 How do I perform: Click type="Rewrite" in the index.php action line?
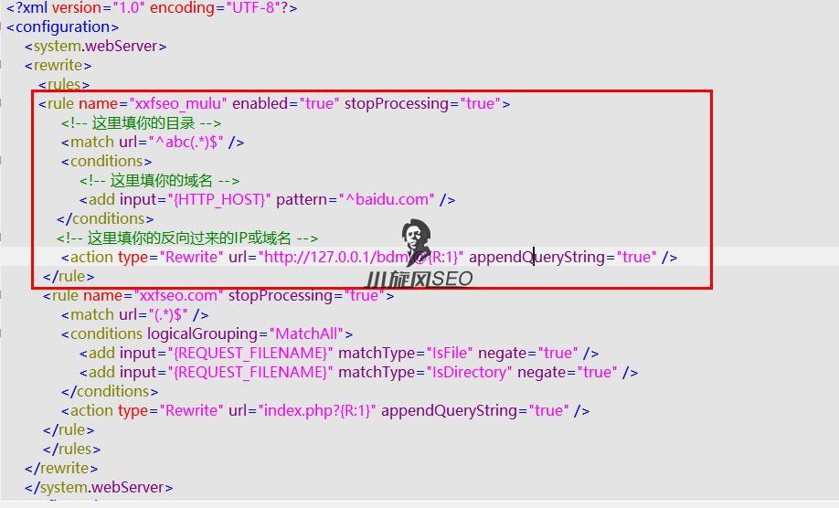pos(170,410)
